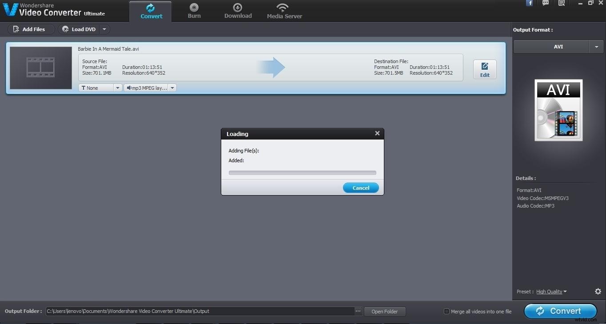This screenshot has height=324, width=606.
Task: Enable Merge all videos into one file
Action: (x=447, y=311)
